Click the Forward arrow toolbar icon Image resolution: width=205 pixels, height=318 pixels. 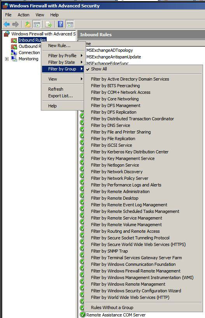[x=16, y=25]
